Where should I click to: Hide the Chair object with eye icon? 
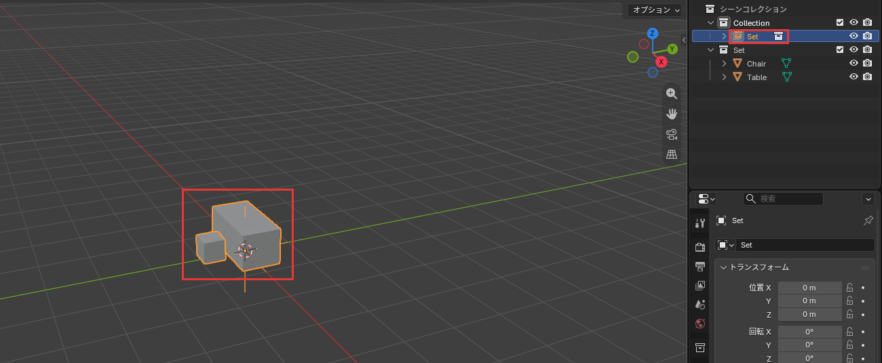click(854, 63)
